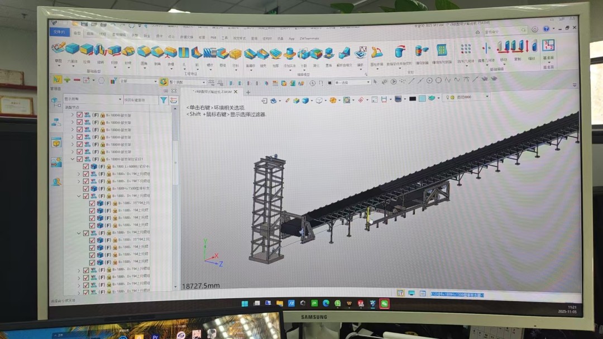Image resolution: width=603 pixels, height=339 pixels.
Task: Click the 圆角 (Fillet) icon
Action: pyautogui.click(x=145, y=53)
